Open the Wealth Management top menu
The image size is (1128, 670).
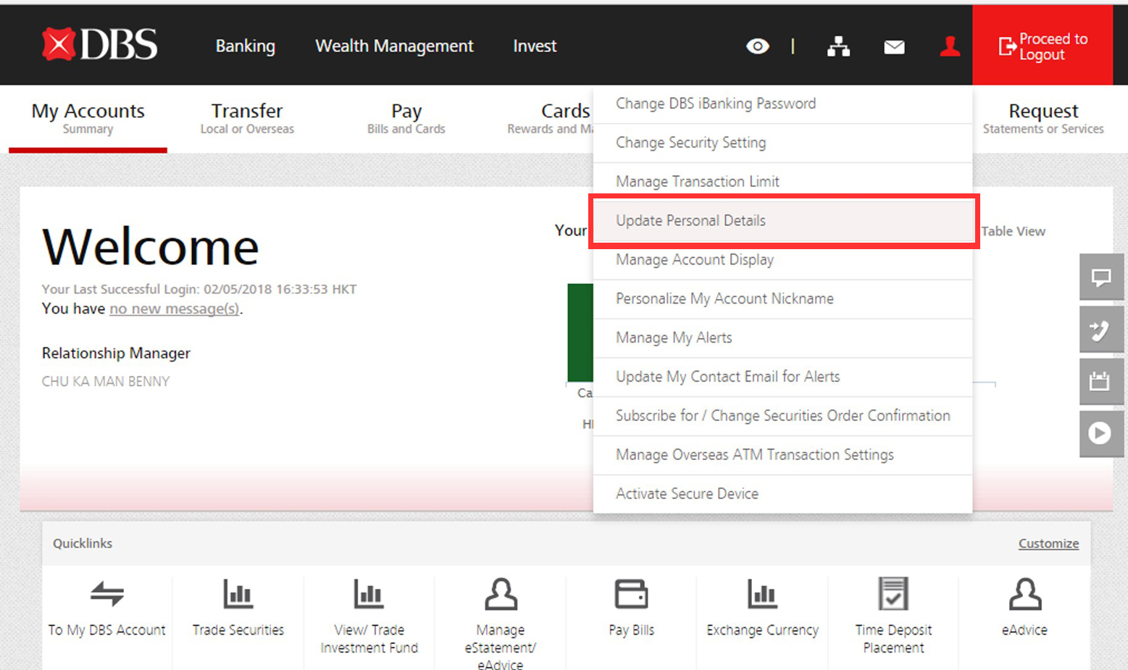coord(394,46)
